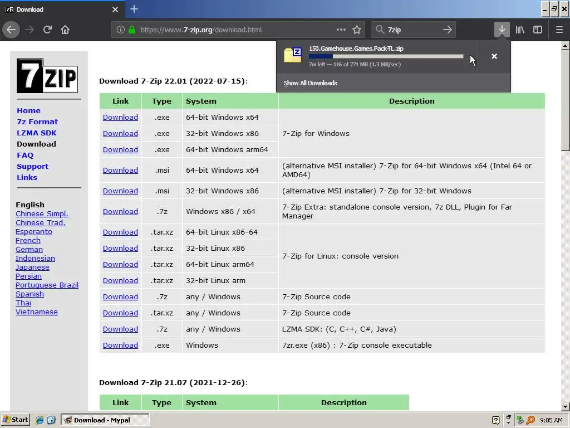Download .exe for 64-bit Windows arm64
570x428 pixels.
pyautogui.click(x=120, y=149)
